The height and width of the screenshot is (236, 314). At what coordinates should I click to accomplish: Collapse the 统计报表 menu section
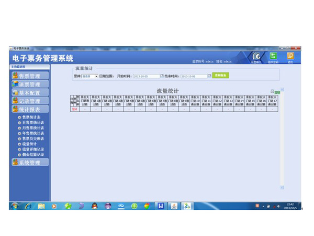pos(30,109)
